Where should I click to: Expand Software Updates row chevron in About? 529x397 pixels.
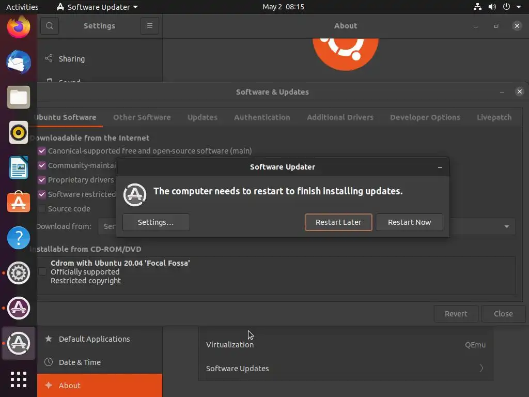pos(481,368)
